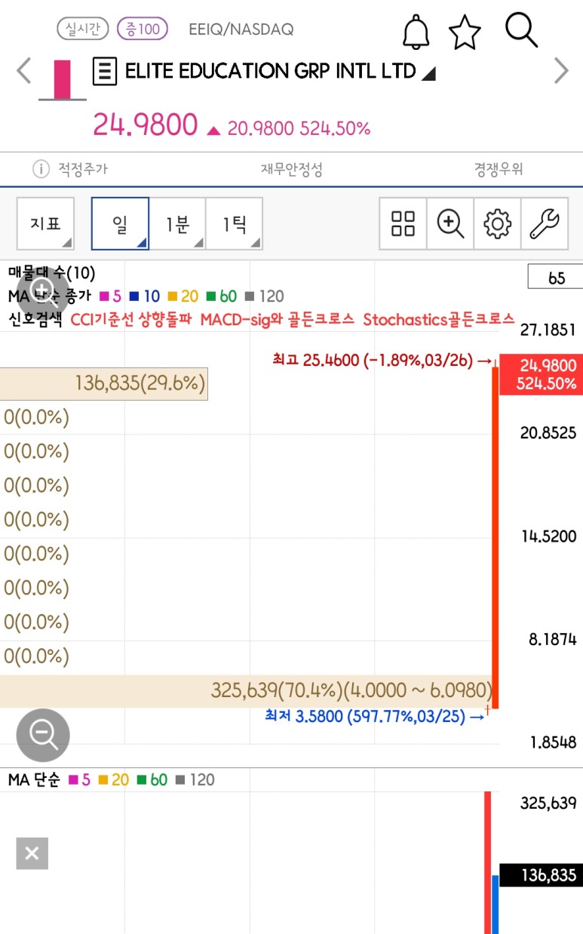The image size is (583, 934).
Task: Click the volume axis label 325,639
Action: coord(548,803)
